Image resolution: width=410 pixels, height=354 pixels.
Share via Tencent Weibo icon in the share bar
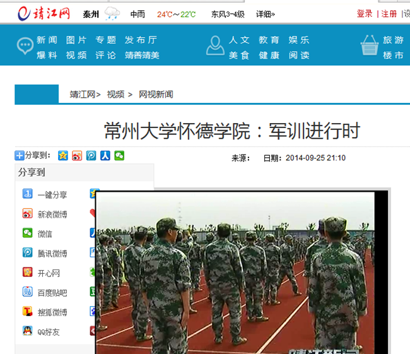click(x=91, y=156)
